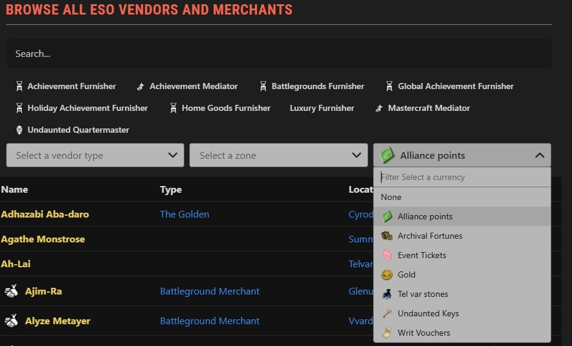Image resolution: width=572 pixels, height=346 pixels.
Task: Click the Type column header
Action: (x=170, y=190)
